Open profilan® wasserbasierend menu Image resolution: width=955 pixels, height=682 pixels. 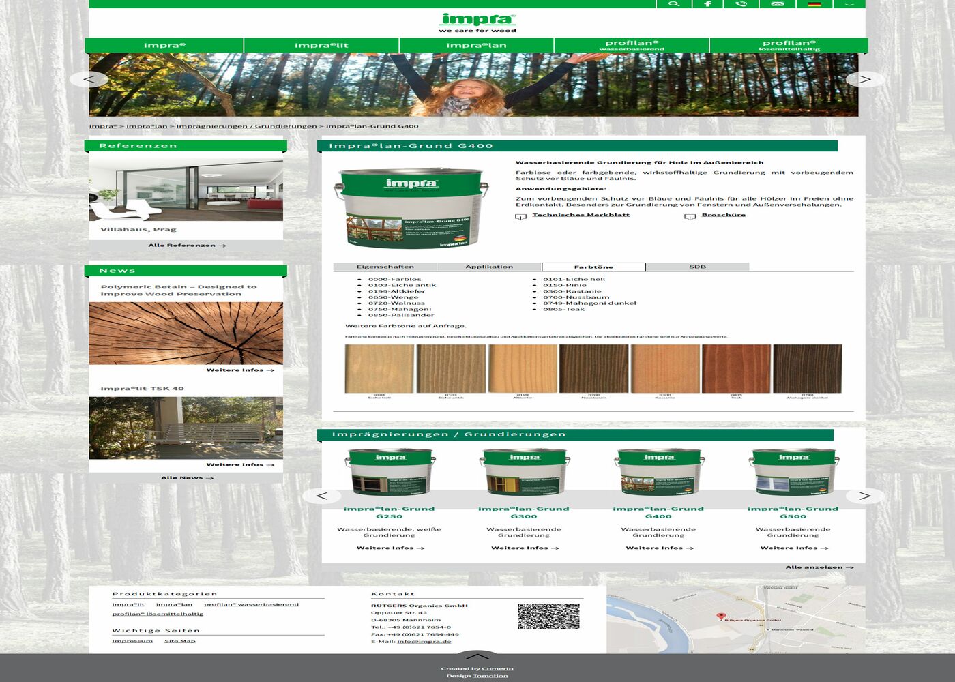click(632, 46)
